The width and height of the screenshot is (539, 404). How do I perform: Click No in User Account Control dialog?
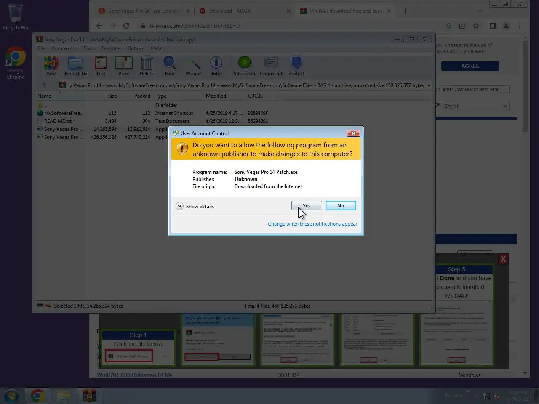point(340,206)
